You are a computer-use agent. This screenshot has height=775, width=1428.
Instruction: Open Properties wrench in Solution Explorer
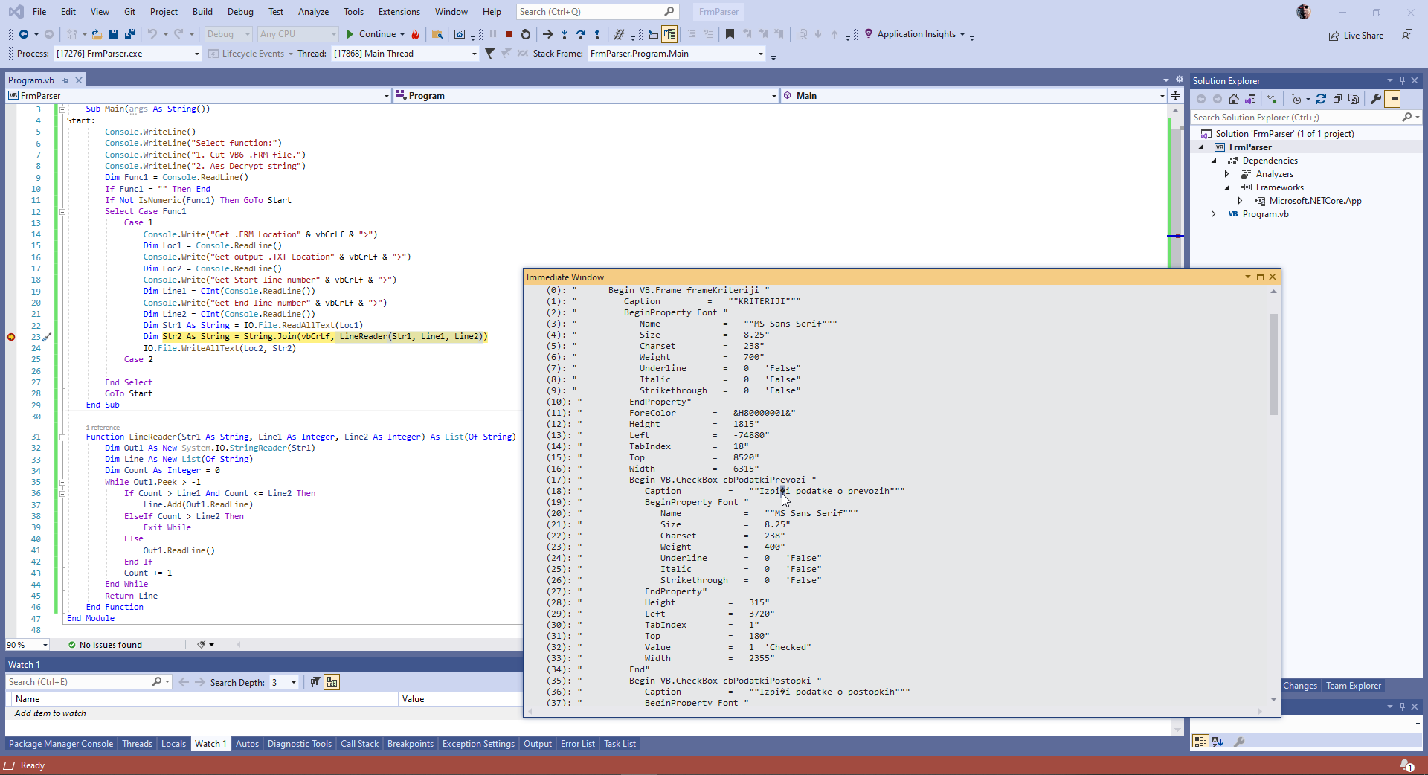(x=1376, y=99)
